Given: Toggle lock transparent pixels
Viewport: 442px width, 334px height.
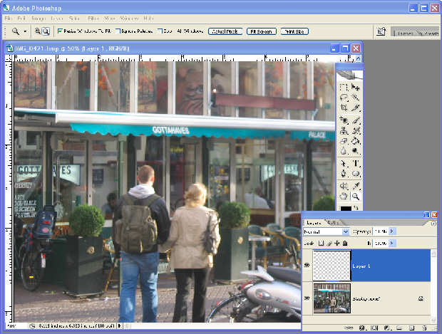Looking at the screenshot, I should [321, 243].
